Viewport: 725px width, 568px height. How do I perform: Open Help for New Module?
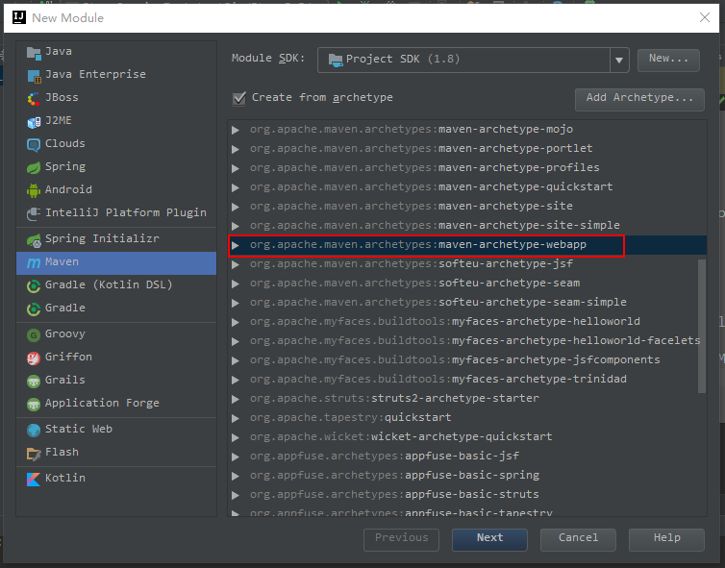click(666, 539)
